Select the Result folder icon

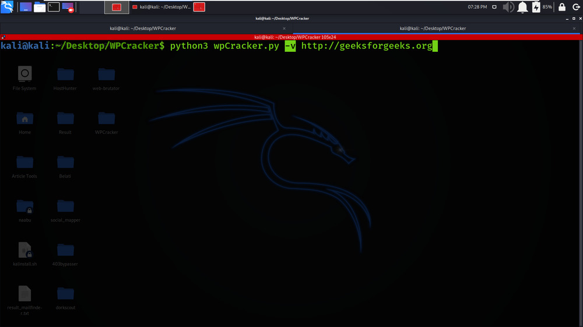[x=65, y=123]
